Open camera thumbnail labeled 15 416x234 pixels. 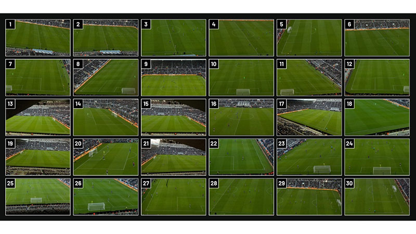[174, 117]
